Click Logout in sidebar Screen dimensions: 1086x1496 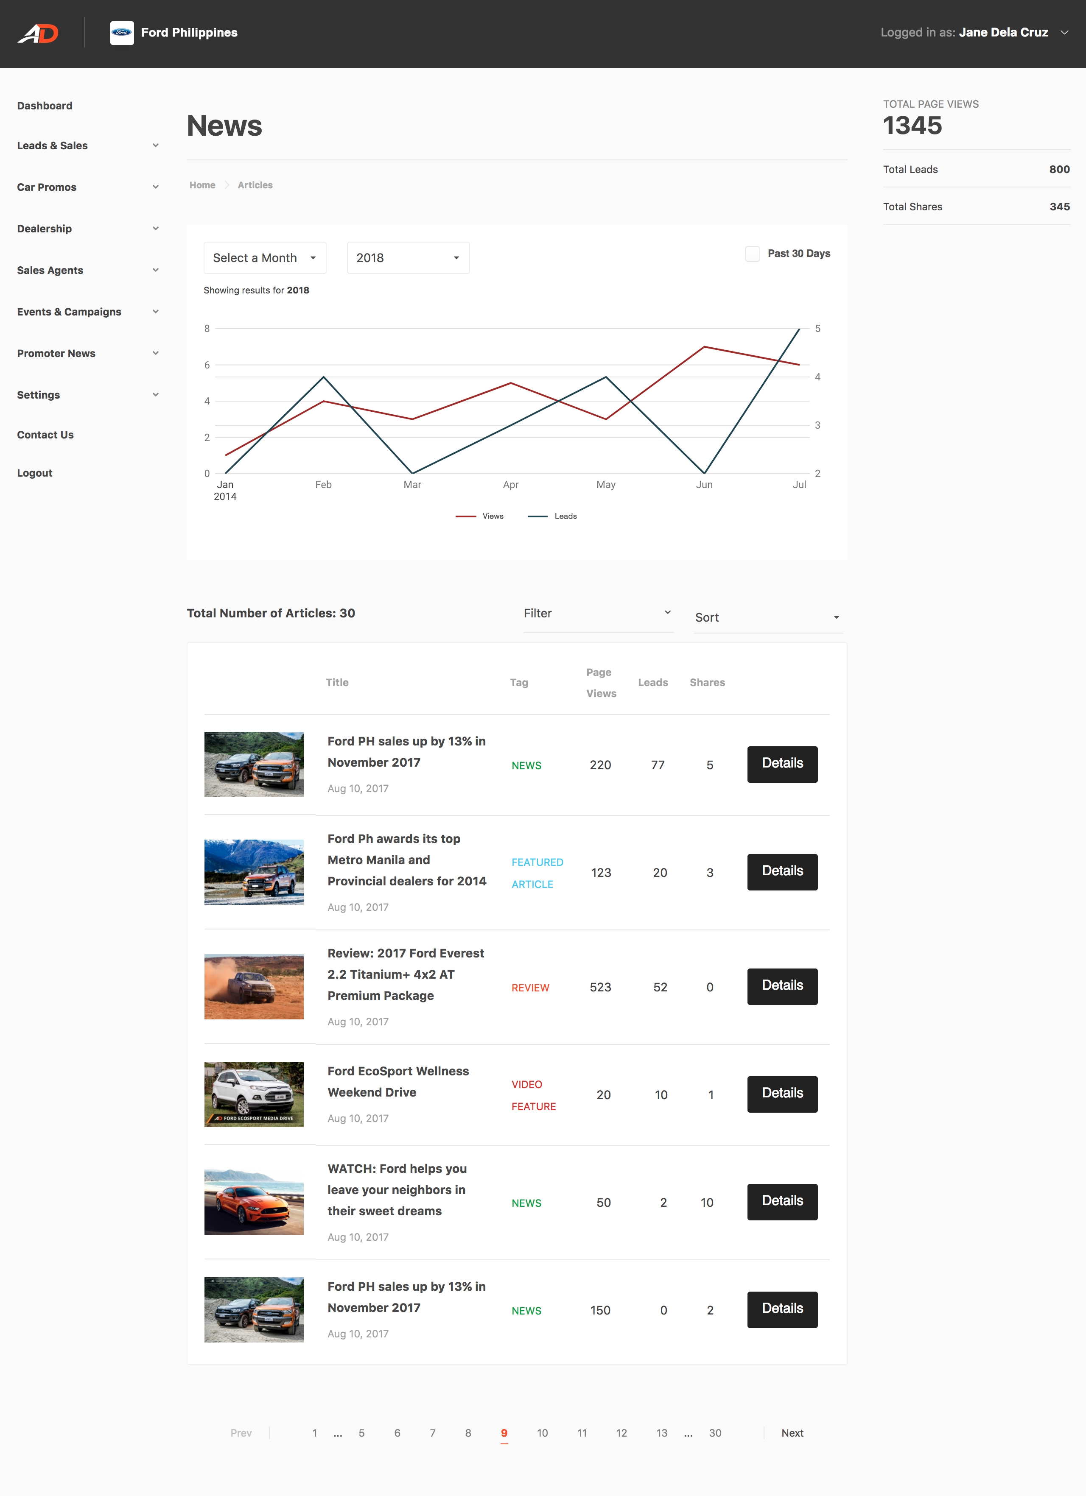click(x=34, y=473)
